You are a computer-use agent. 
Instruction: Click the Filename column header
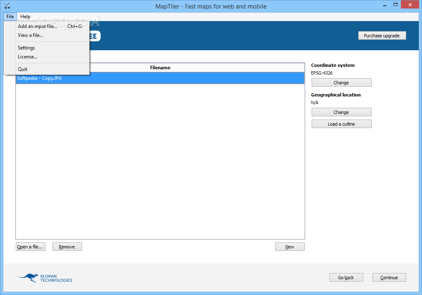point(160,68)
